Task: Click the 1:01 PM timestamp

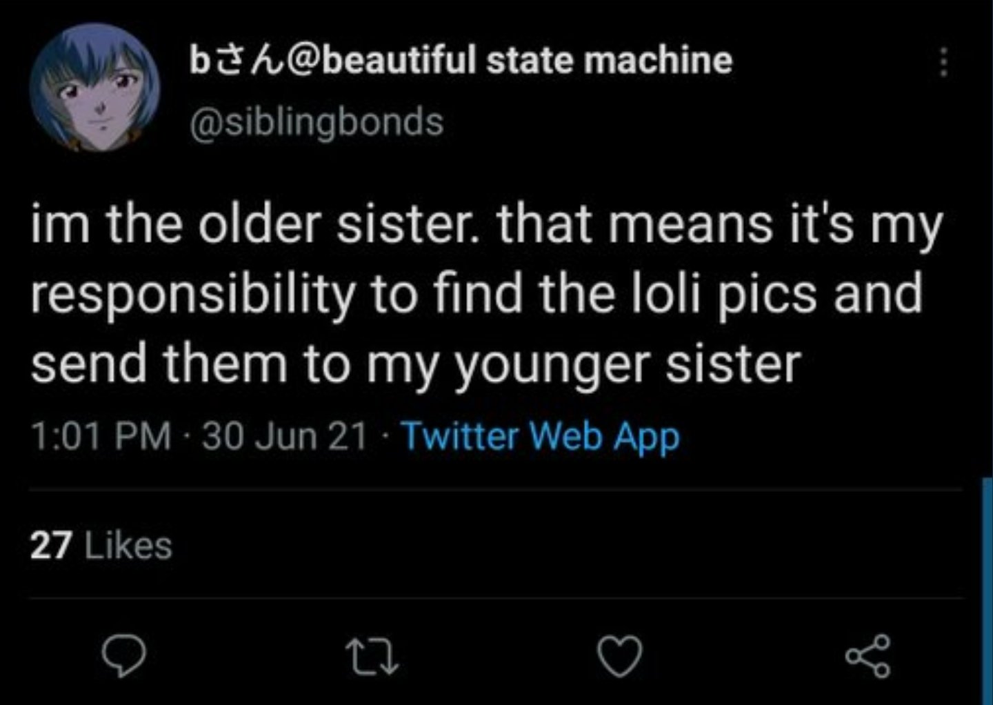Action: pyautogui.click(x=101, y=436)
